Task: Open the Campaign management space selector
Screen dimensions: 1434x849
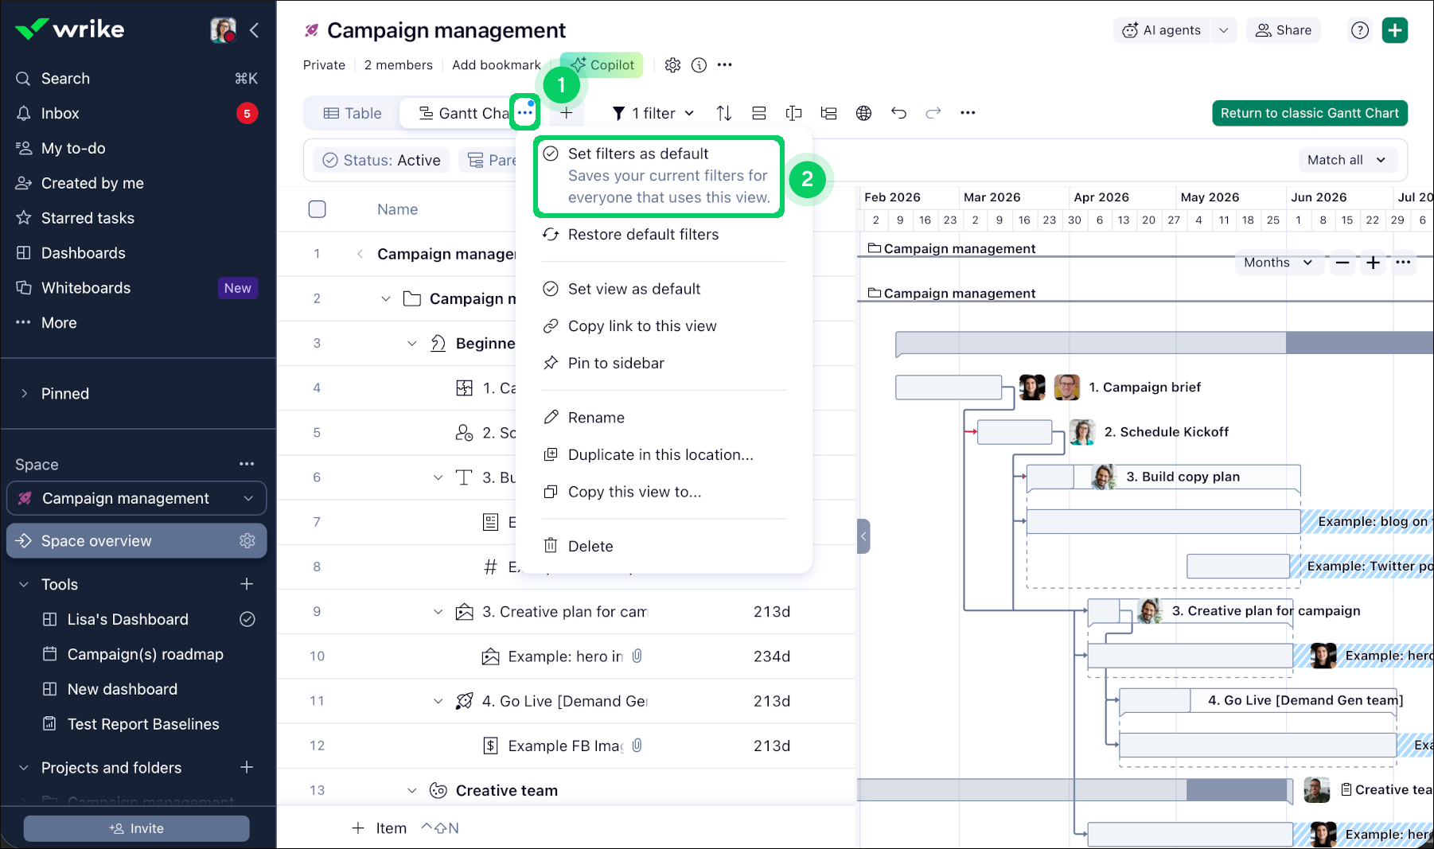Action: [x=137, y=498]
